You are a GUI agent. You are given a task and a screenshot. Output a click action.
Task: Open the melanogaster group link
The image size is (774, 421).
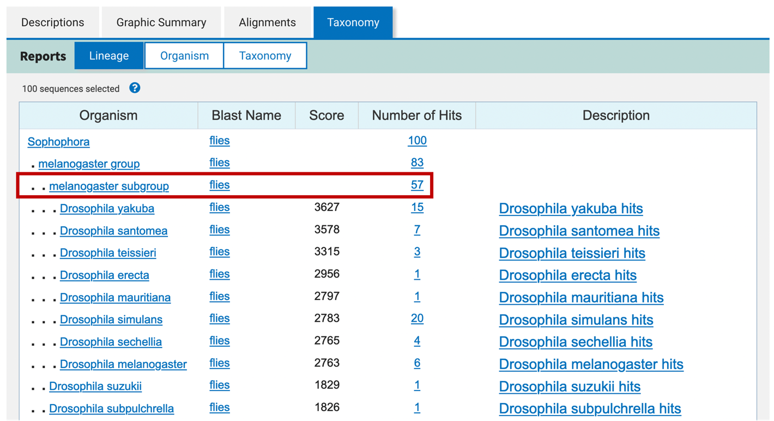(89, 164)
